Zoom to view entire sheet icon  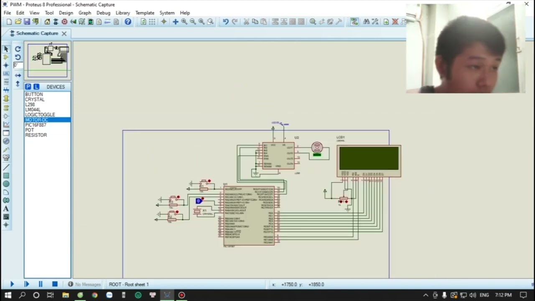click(201, 22)
